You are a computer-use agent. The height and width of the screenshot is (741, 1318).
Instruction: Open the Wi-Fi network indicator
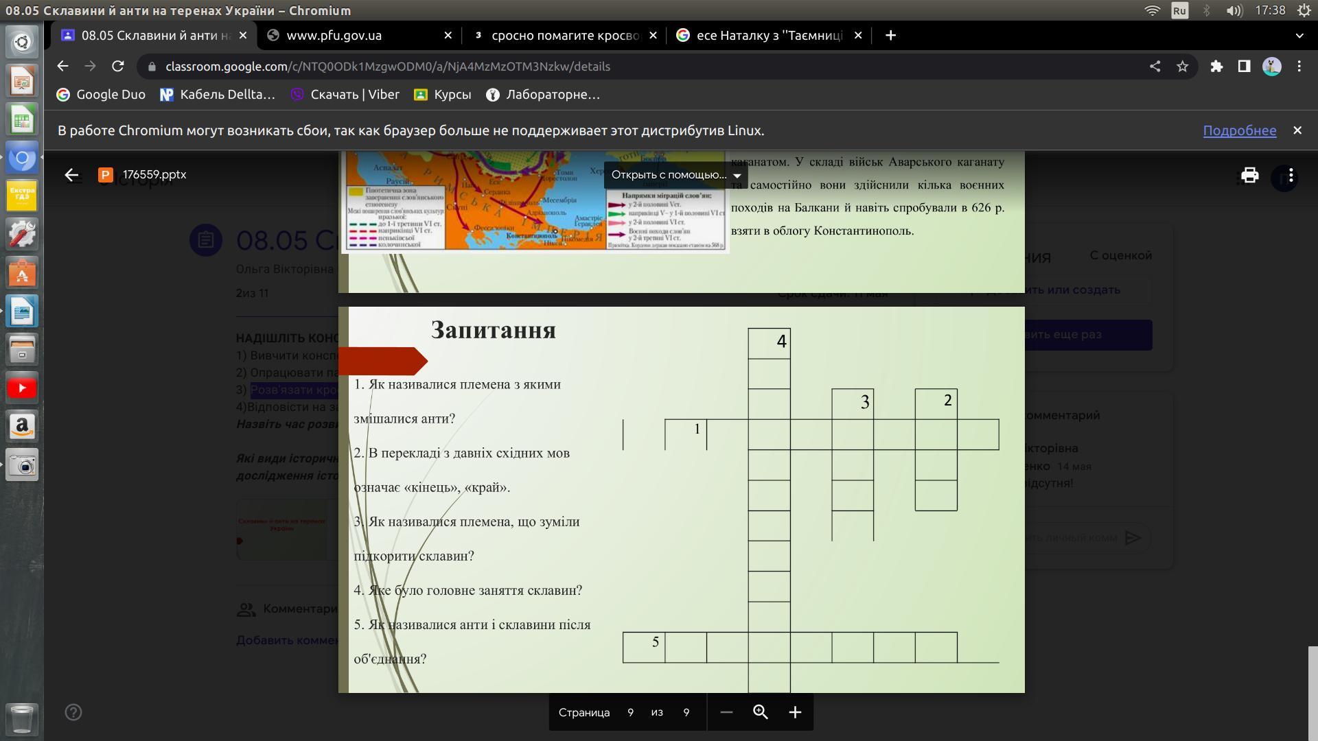[x=1153, y=10]
